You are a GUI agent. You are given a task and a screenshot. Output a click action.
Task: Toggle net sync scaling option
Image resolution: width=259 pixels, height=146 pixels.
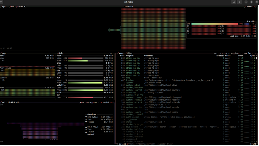[82, 102]
